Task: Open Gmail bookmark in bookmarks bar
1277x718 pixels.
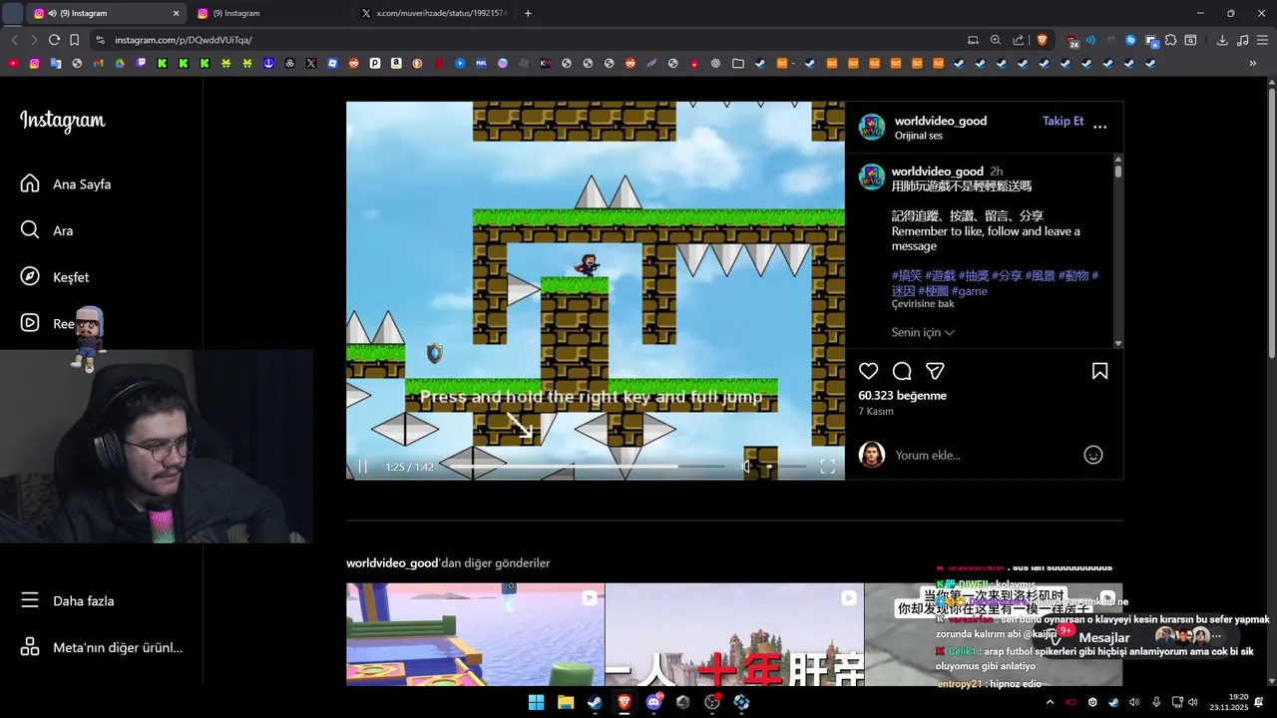Action: tap(98, 63)
